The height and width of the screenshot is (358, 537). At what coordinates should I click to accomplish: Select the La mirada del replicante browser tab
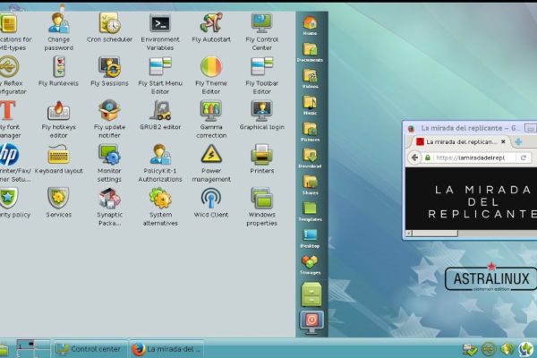[458, 141]
